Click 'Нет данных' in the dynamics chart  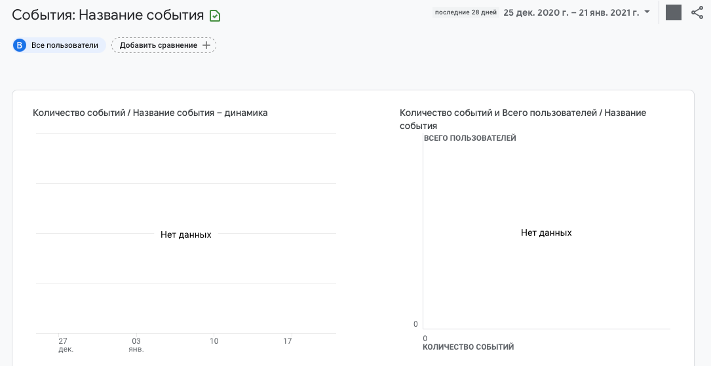186,234
